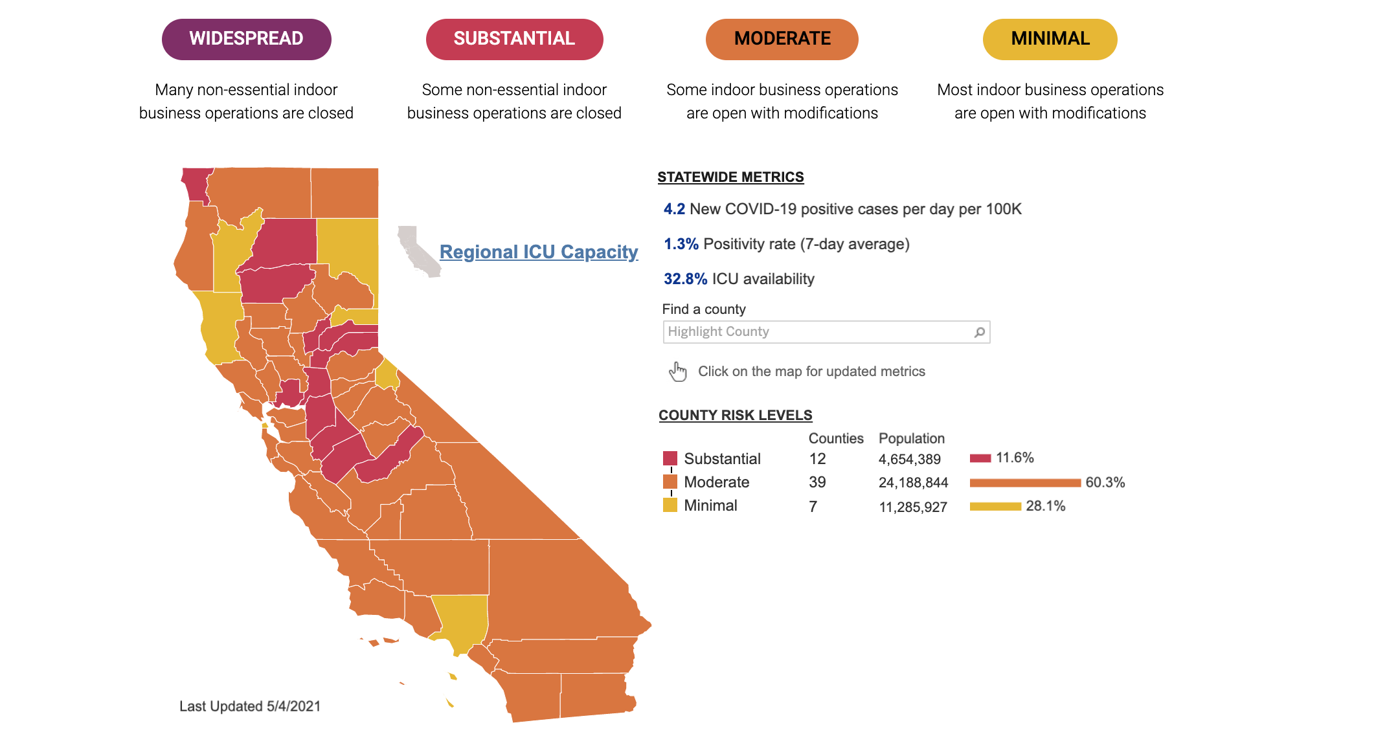Type in the Highlight County search field
Screen dimensions: 1387x734
[x=816, y=332]
